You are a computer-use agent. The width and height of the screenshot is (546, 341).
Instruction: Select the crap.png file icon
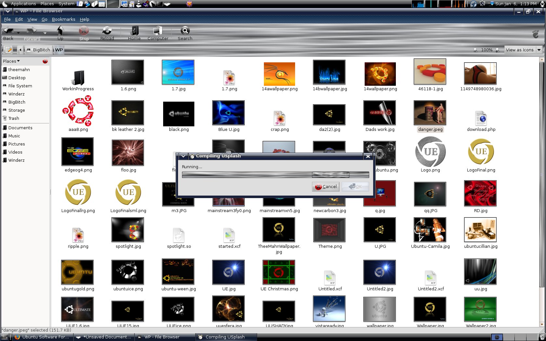(279, 118)
